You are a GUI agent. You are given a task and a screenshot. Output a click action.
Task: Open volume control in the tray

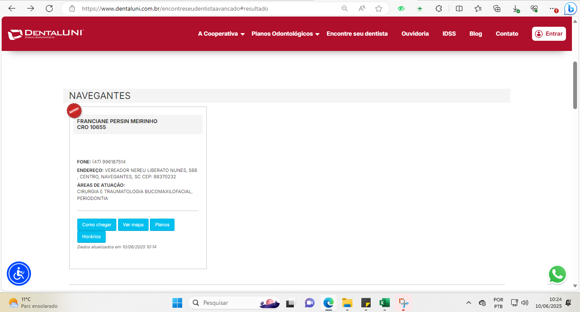525,303
